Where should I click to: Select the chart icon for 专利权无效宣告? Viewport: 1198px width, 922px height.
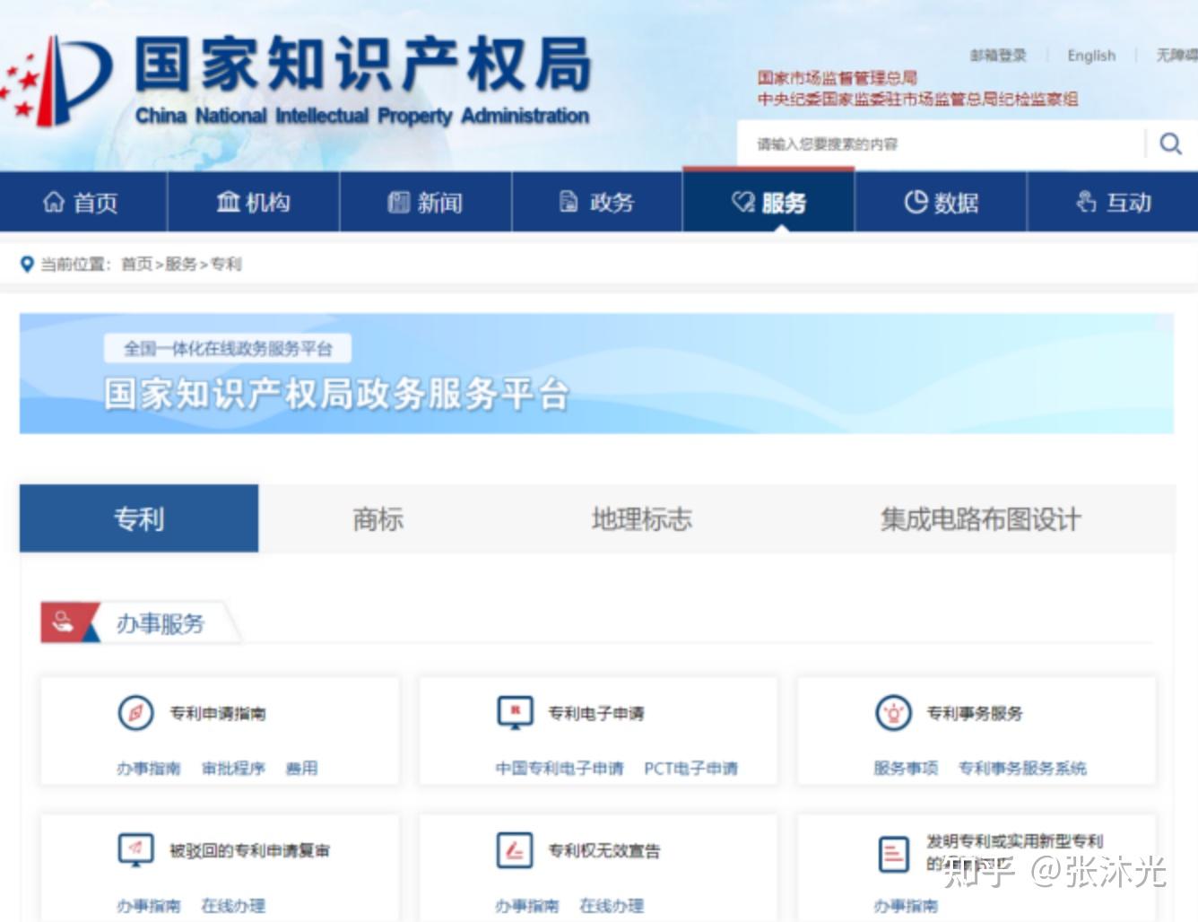coord(513,849)
